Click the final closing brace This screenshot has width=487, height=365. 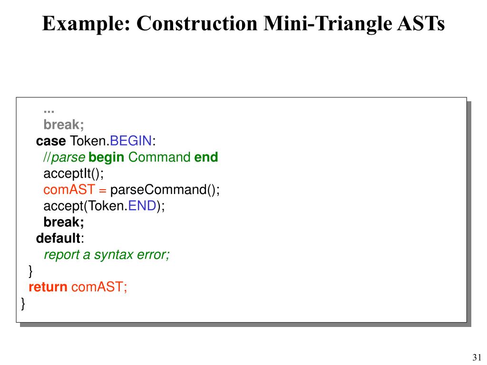coord(23,304)
